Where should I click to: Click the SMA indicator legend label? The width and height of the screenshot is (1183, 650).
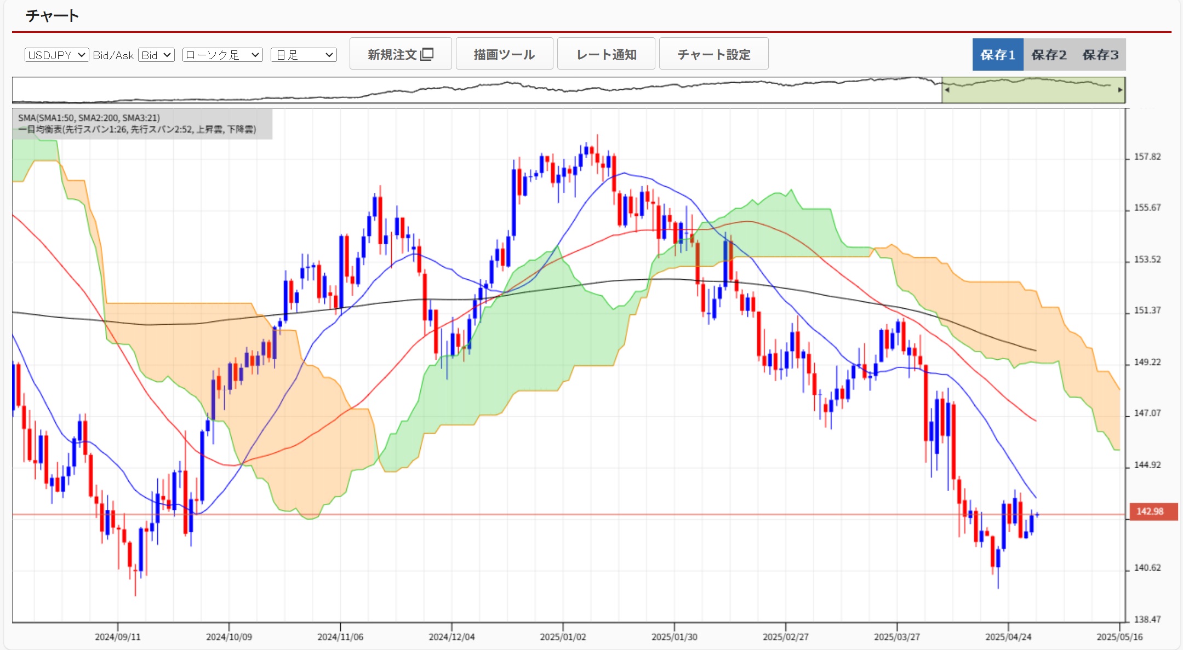(x=89, y=118)
